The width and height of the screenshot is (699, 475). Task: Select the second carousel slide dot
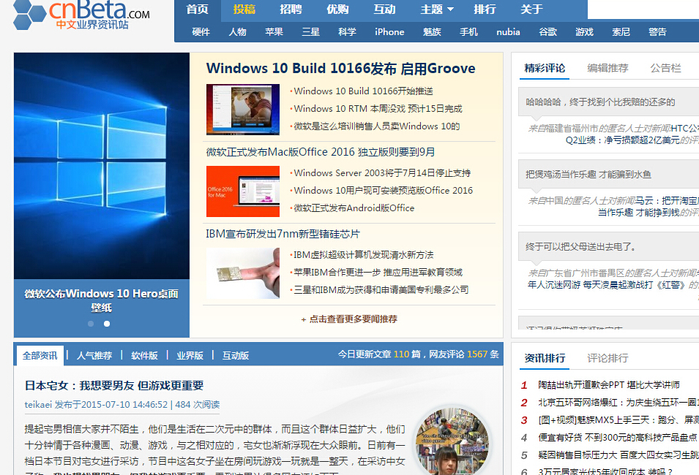[107, 324]
